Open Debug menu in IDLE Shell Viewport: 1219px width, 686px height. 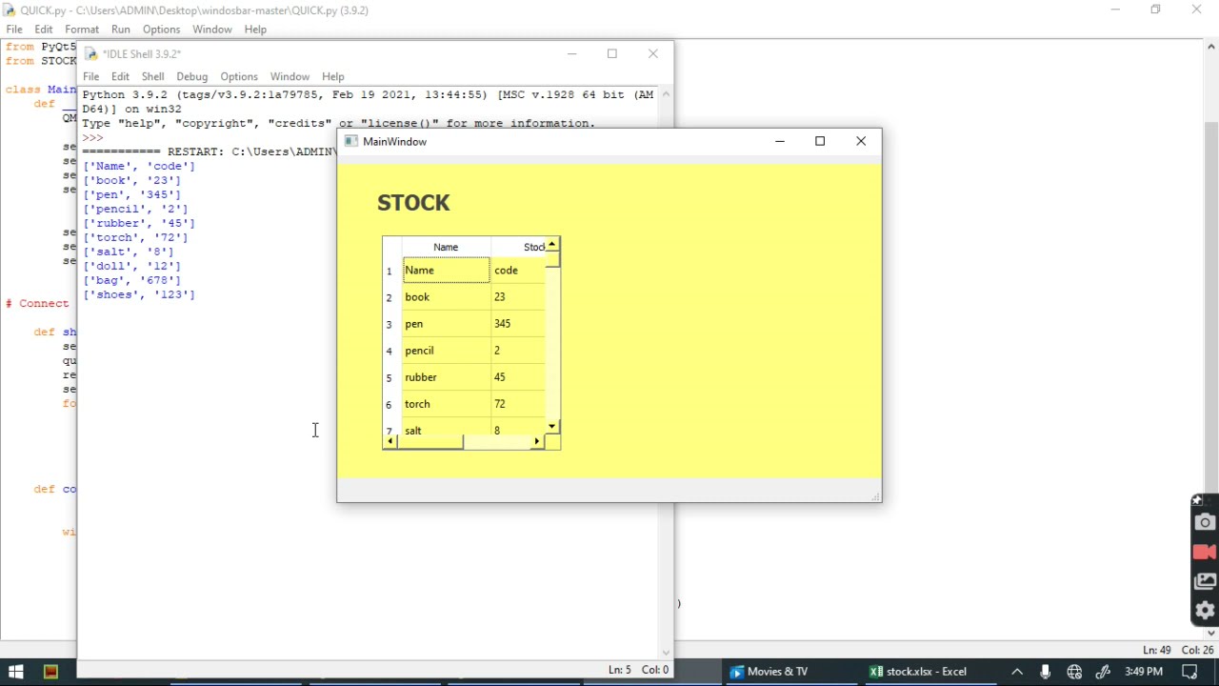click(x=191, y=76)
